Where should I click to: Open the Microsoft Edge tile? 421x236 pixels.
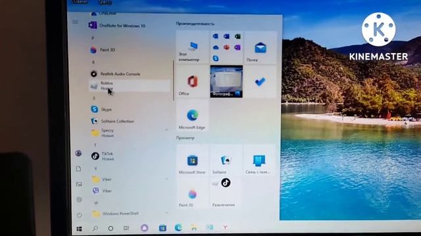coord(192,115)
